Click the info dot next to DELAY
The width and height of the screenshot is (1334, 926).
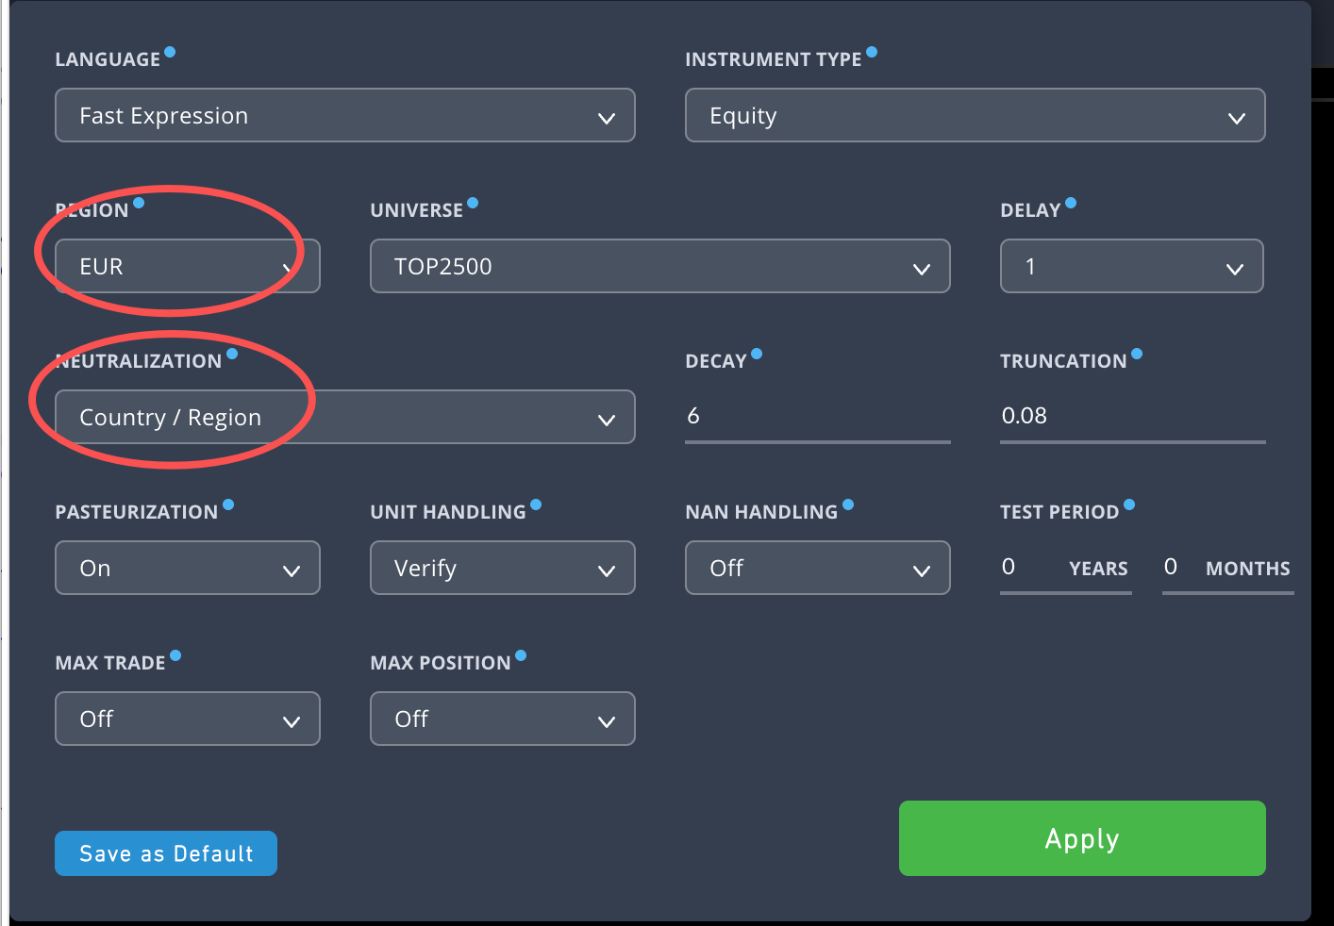1071,203
